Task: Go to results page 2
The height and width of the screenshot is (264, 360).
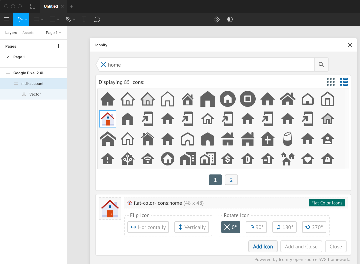Action: tap(231, 180)
